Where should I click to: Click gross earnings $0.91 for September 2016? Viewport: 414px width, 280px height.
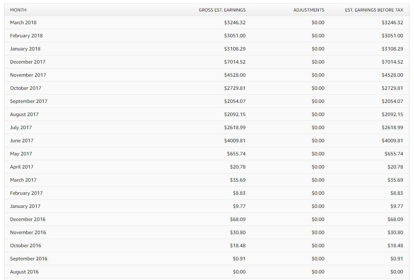(239, 259)
